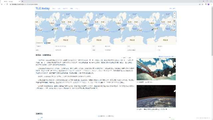The height and width of the screenshot is (120, 213).
Task: Click the map button below fullscreen control
Action: 174,24
